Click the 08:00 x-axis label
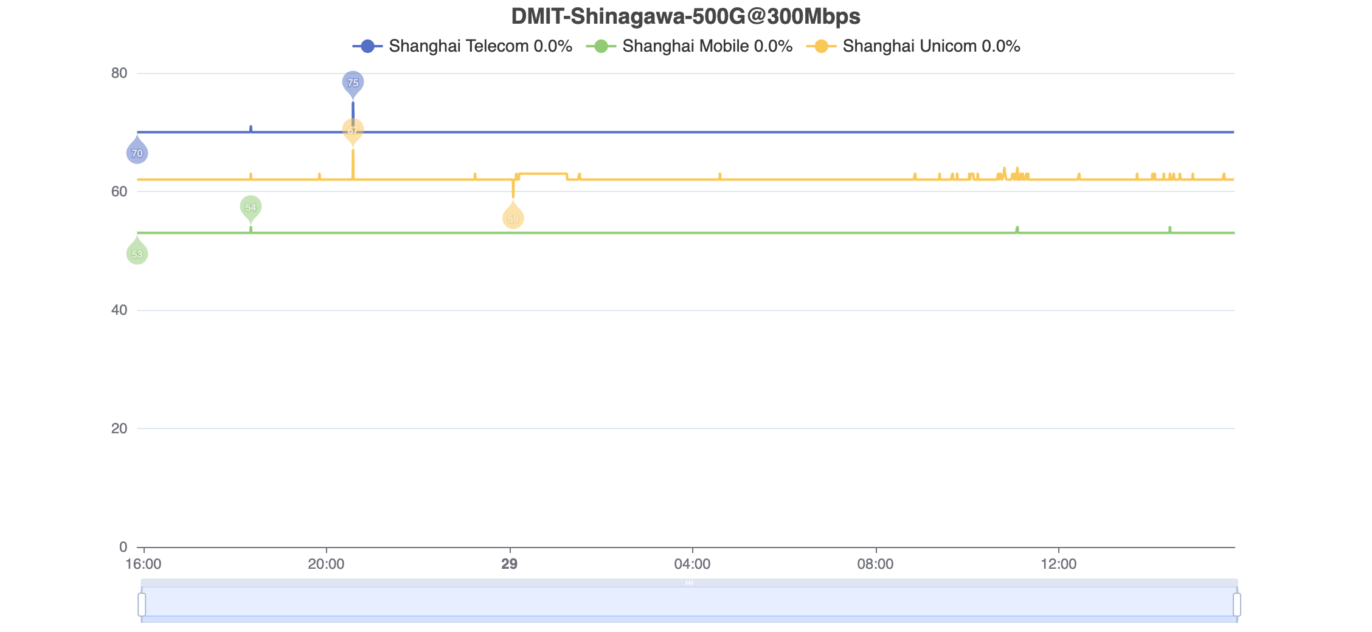 click(x=875, y=564)
